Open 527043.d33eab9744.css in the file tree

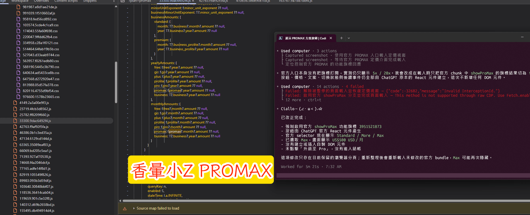[41, 55]
